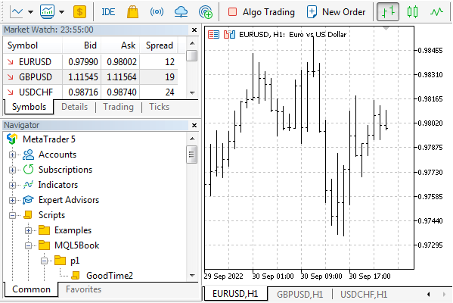Click the one-click trading panel chart icon
Image resolution: width=453 pixels, height=303 pixels.
(x=229, y=35)
